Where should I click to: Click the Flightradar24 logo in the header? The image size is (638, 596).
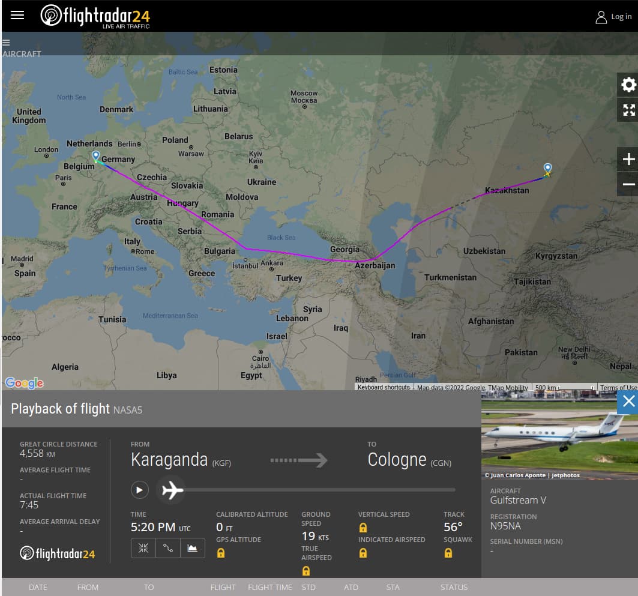(95, 16)
